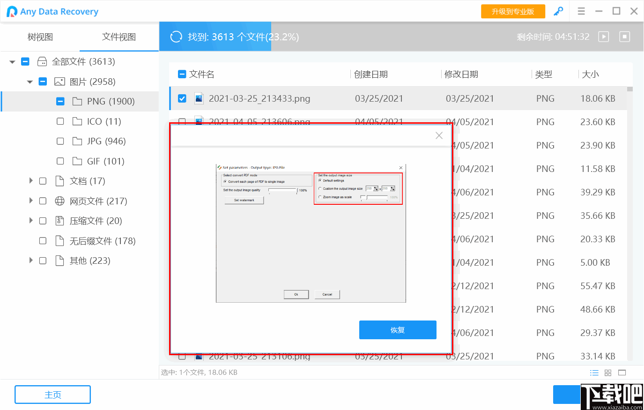Expand the 其他 tree node

(x=31, y=261)
